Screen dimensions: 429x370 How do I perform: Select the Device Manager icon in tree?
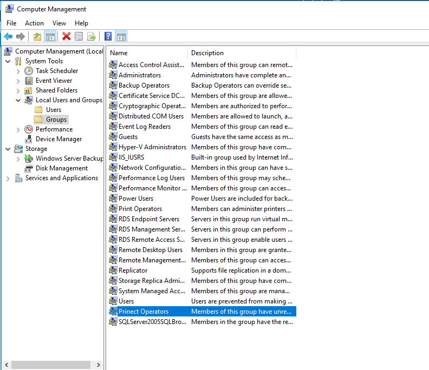[x=29, y=139]
